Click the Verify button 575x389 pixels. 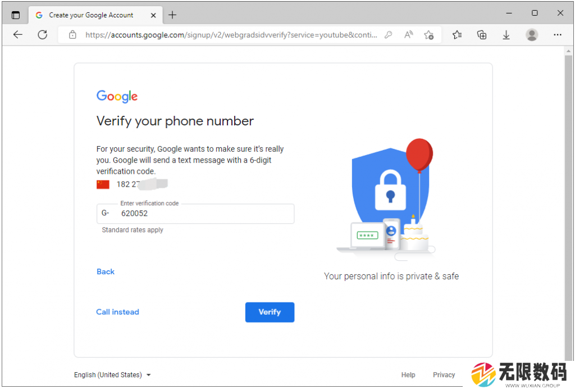click(270, 312)
